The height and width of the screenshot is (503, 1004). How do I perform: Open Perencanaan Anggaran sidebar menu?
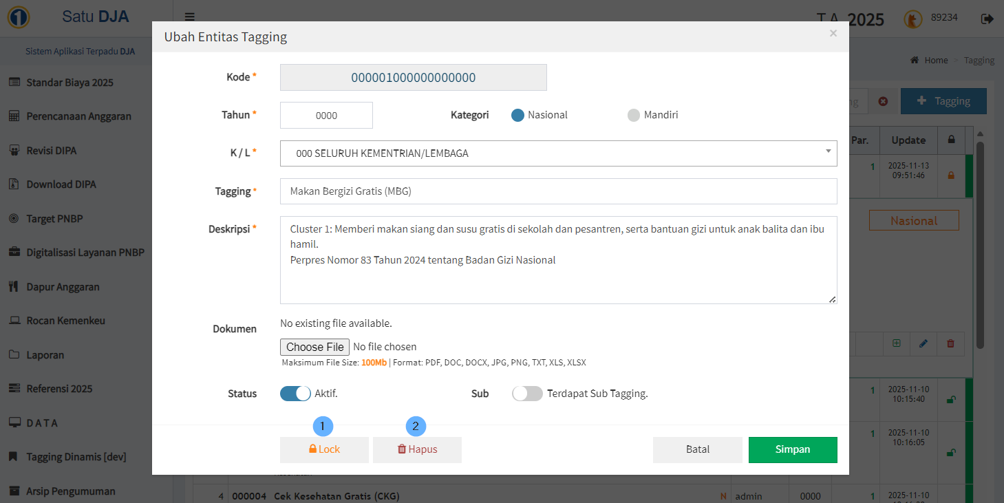pos(78,116)
